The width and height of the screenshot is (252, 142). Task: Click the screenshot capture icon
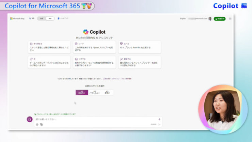click(x=42, y=125)
